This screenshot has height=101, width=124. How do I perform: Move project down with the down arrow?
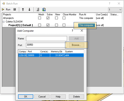pyautogui.click(x=29, y=9)
